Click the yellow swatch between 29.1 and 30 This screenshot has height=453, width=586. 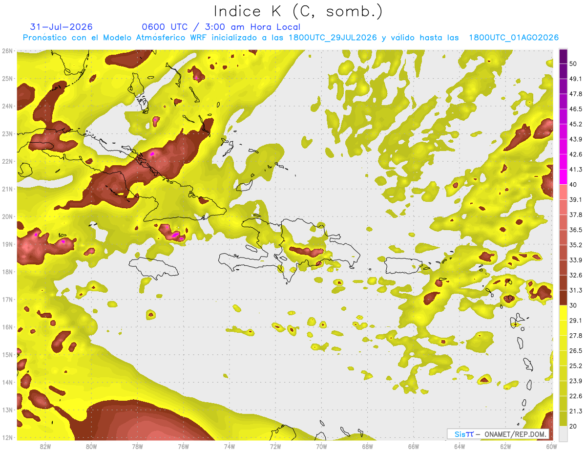click(563, 313)
